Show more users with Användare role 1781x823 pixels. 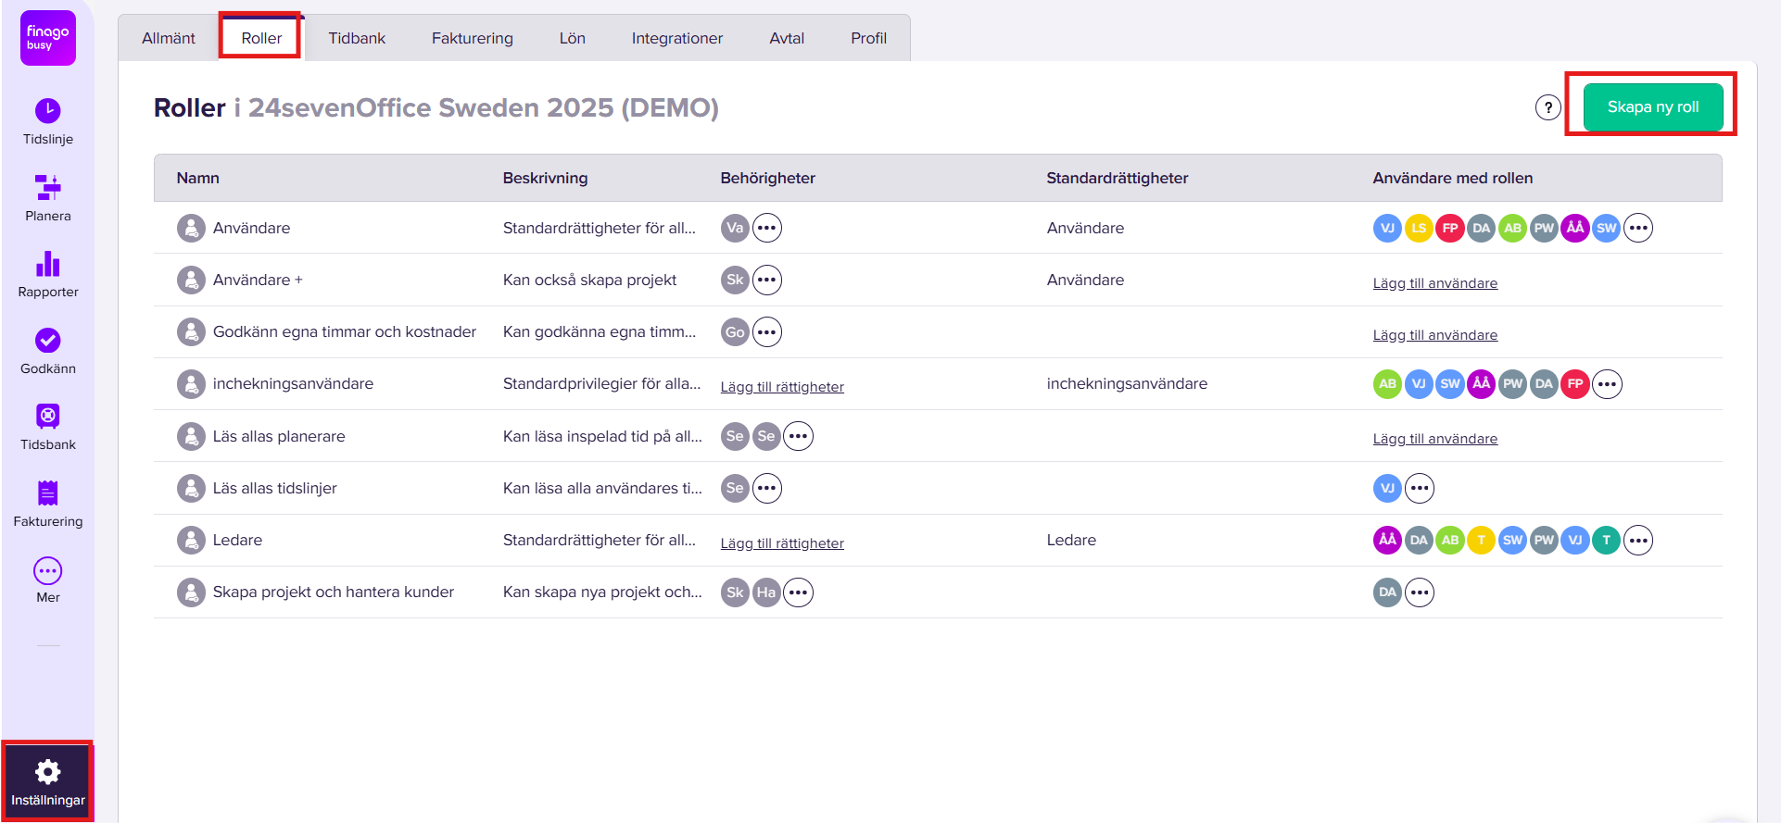click(1638, 228)
